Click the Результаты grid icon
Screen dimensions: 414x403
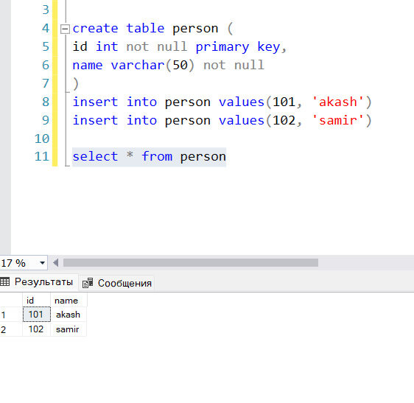(4, 281)
